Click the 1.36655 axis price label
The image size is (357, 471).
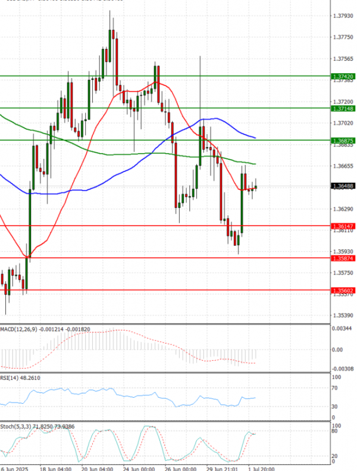(x=343, y=166)
